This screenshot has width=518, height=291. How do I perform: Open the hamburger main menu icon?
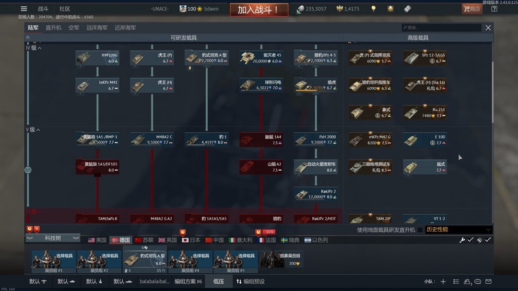[24, 9]
